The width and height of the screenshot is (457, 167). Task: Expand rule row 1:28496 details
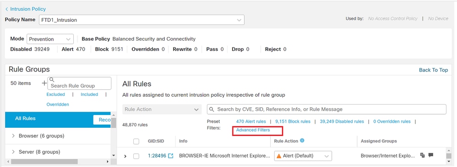[x=125, y=156]
